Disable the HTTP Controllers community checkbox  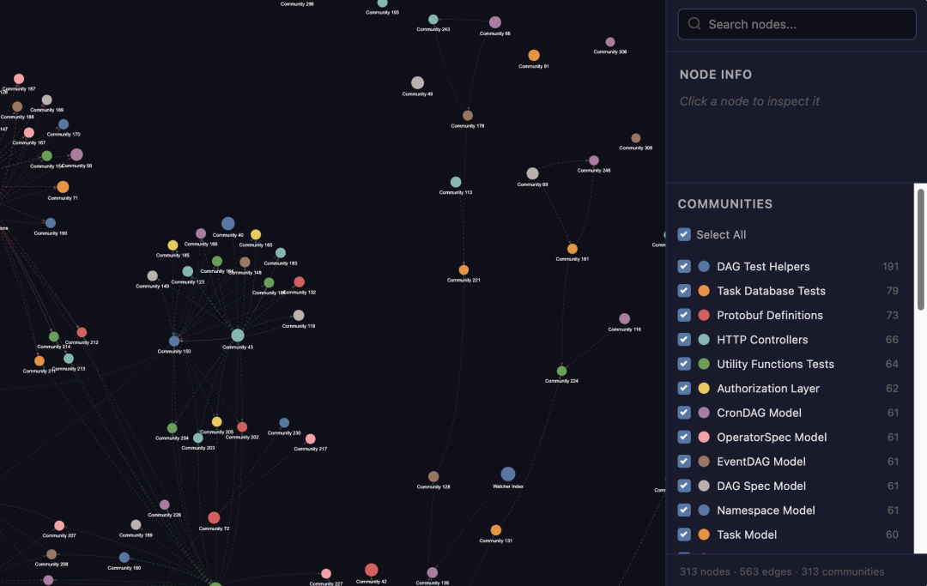coord(684,340)
